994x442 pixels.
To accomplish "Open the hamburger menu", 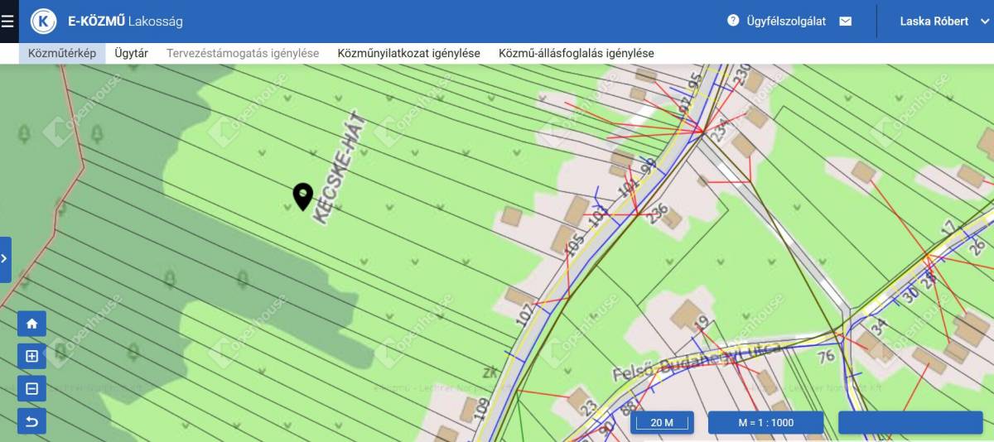I will [x=8, y=22].
